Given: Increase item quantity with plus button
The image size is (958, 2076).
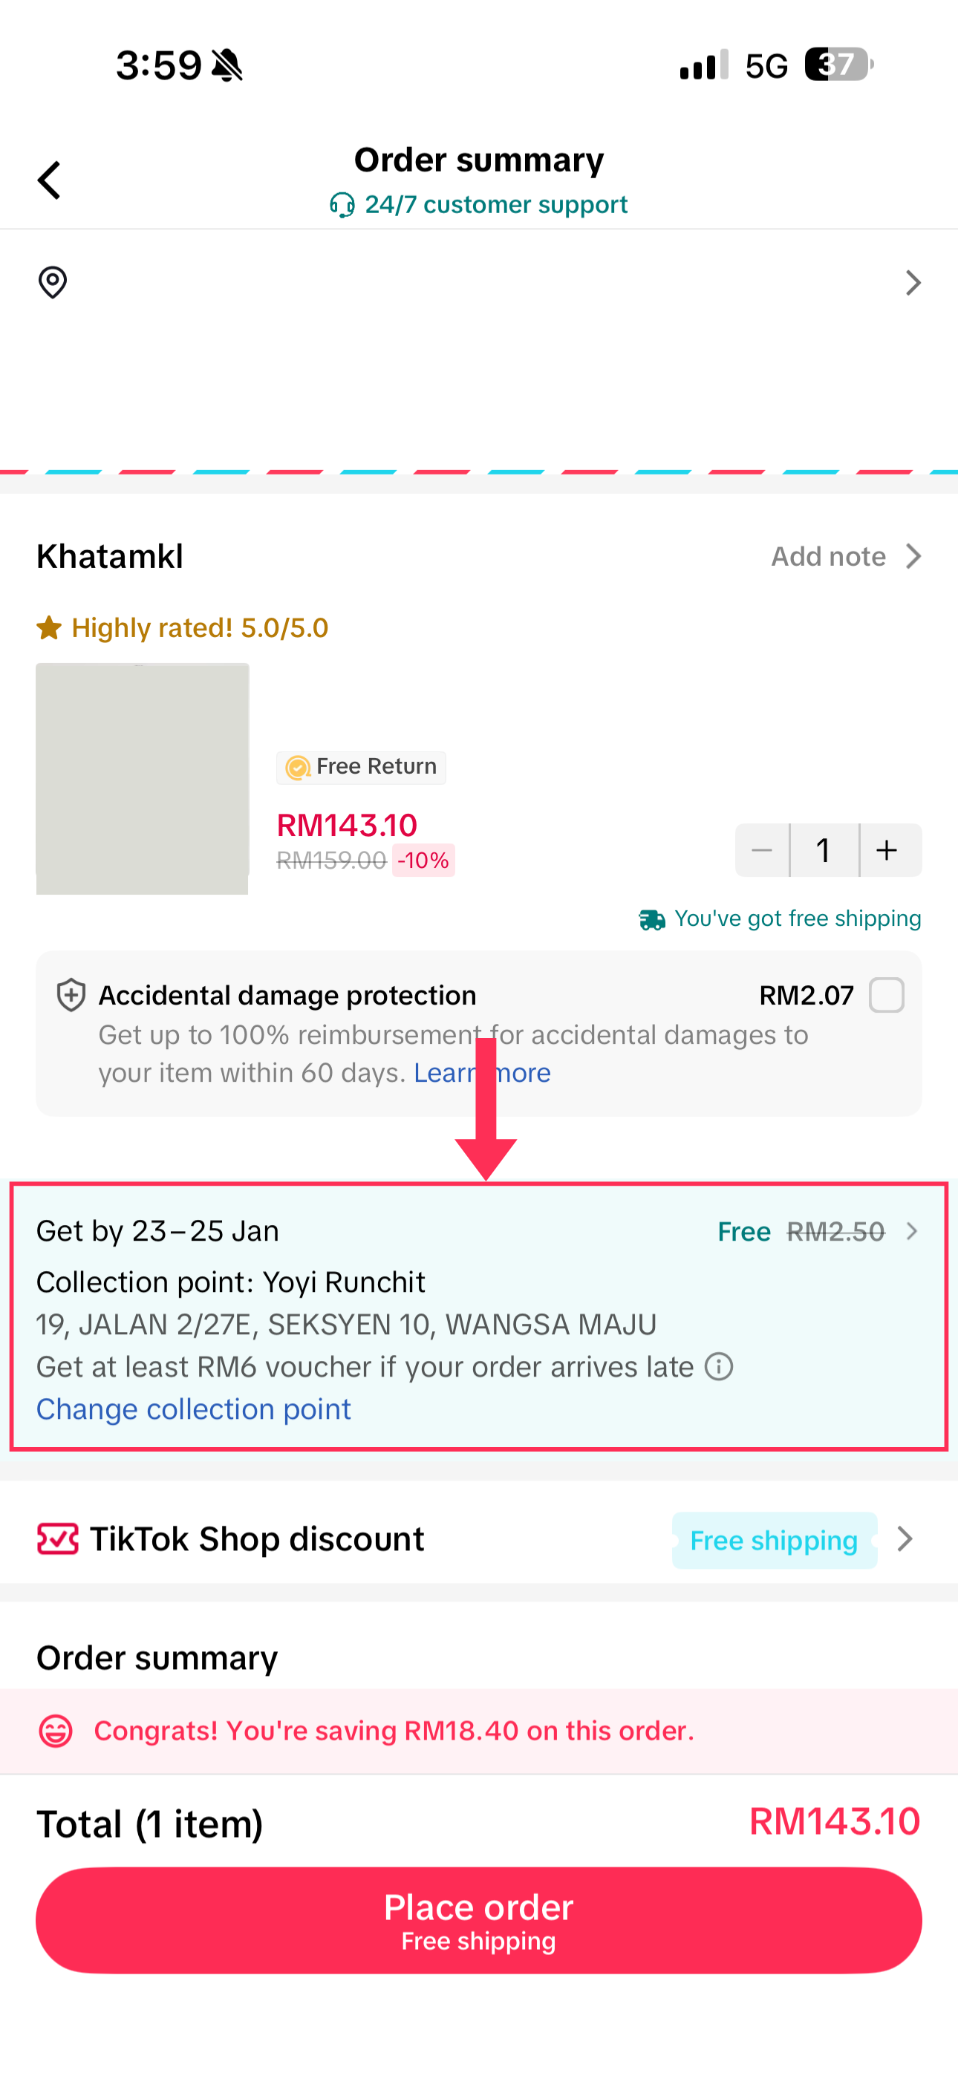Looking at the screenshot, I should tap(887, 849).
